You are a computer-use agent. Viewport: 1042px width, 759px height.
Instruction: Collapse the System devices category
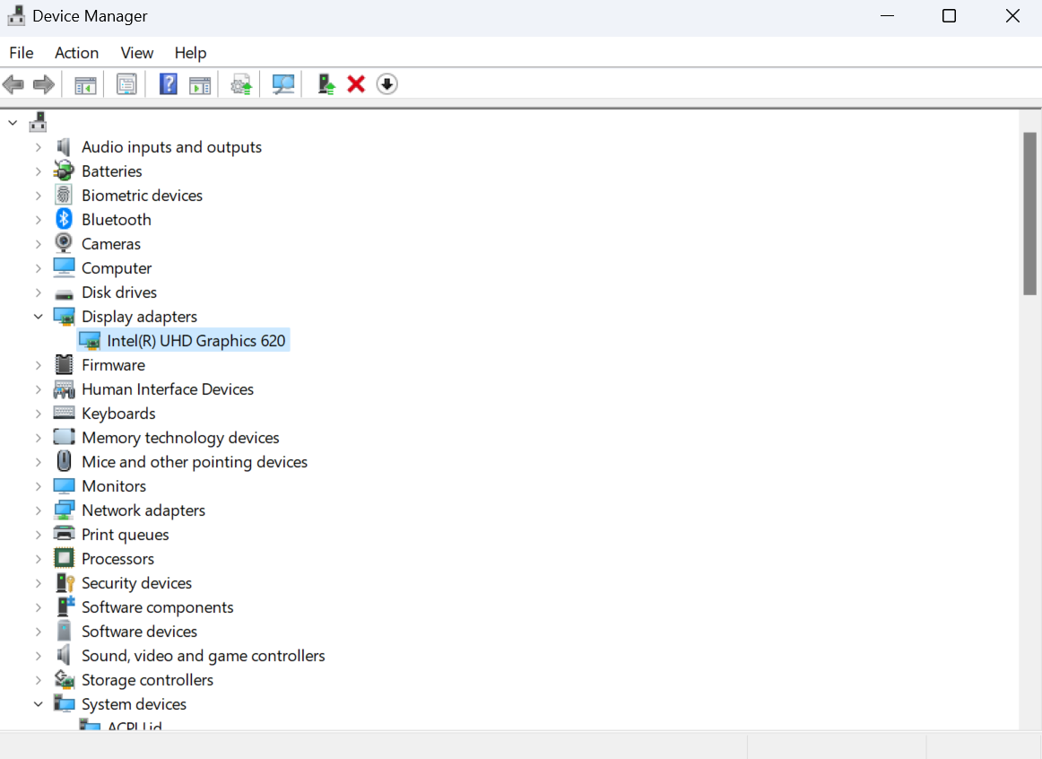[x=39, y=704]
